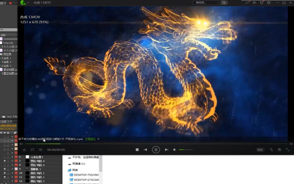Show layer 6 元素位置1 via its eye box

point(5,157)
